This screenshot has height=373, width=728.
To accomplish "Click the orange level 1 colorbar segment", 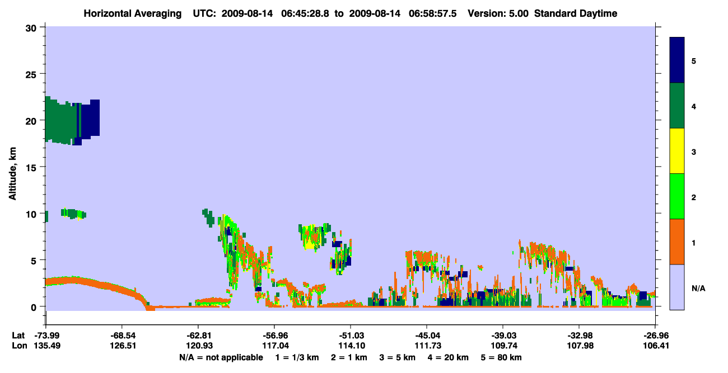I will 677,242.
